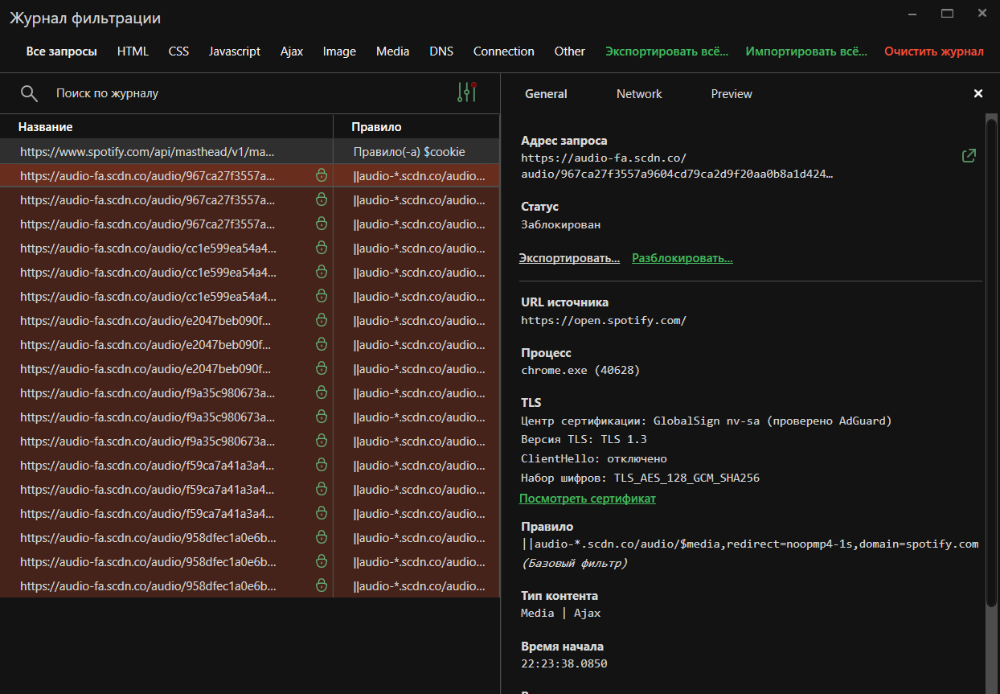Click the lock icon on the f59ca7a41a3a4 row

(x=321, y=465)
